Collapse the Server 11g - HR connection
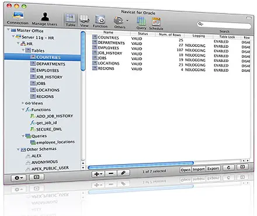 coord(13,36)
